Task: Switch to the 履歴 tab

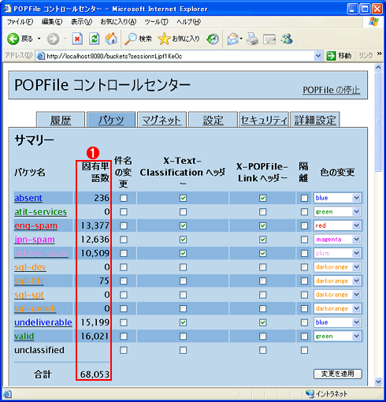Action: (61, 121)
